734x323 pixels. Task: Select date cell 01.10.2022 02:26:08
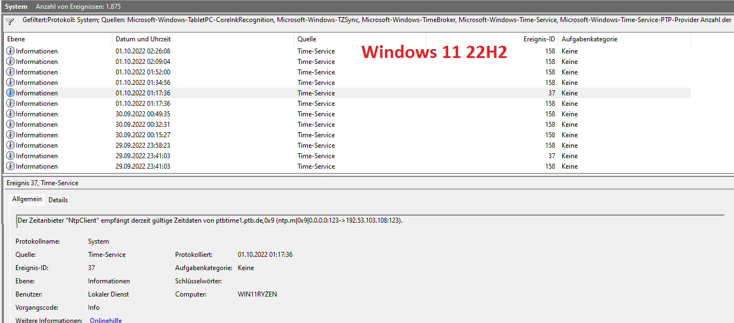click(x=143, y=51)
